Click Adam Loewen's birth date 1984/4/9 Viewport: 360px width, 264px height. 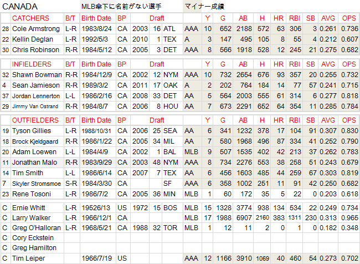pyautogui.click(x=95, y=152)
